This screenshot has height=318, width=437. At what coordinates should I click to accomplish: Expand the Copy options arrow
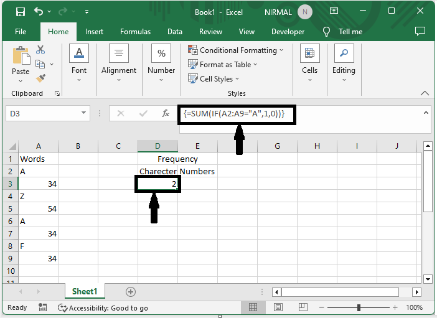tap(52, 64)
